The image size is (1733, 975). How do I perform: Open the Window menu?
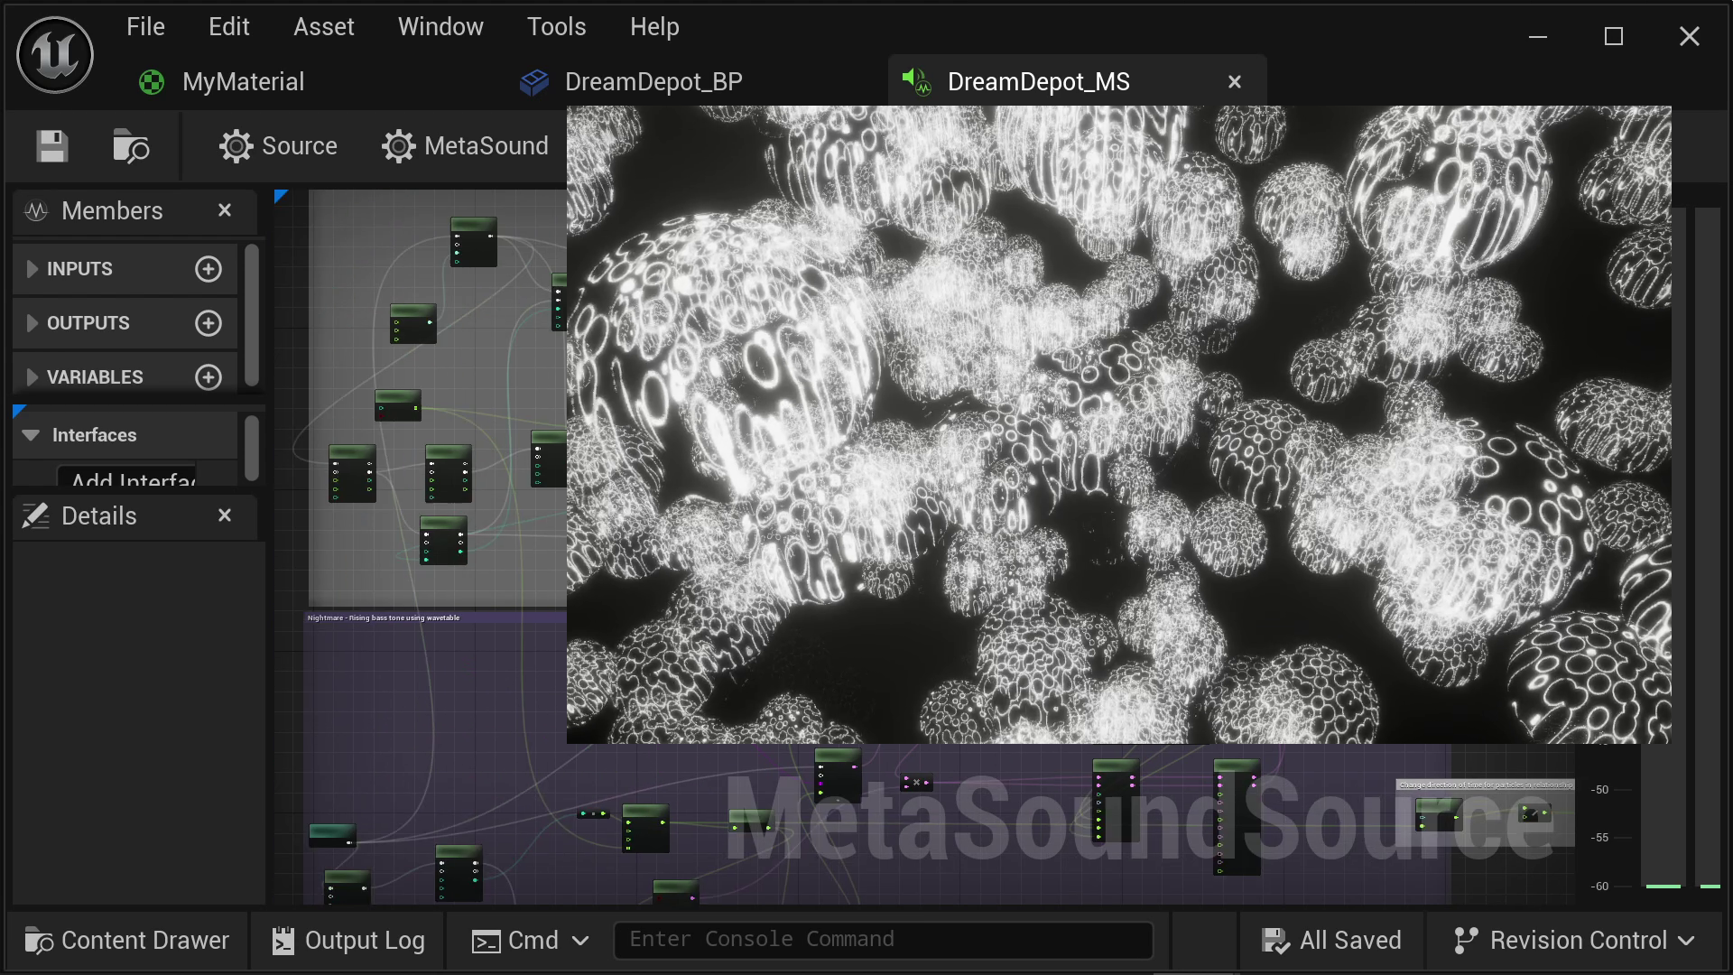click(x=440, y=27)
